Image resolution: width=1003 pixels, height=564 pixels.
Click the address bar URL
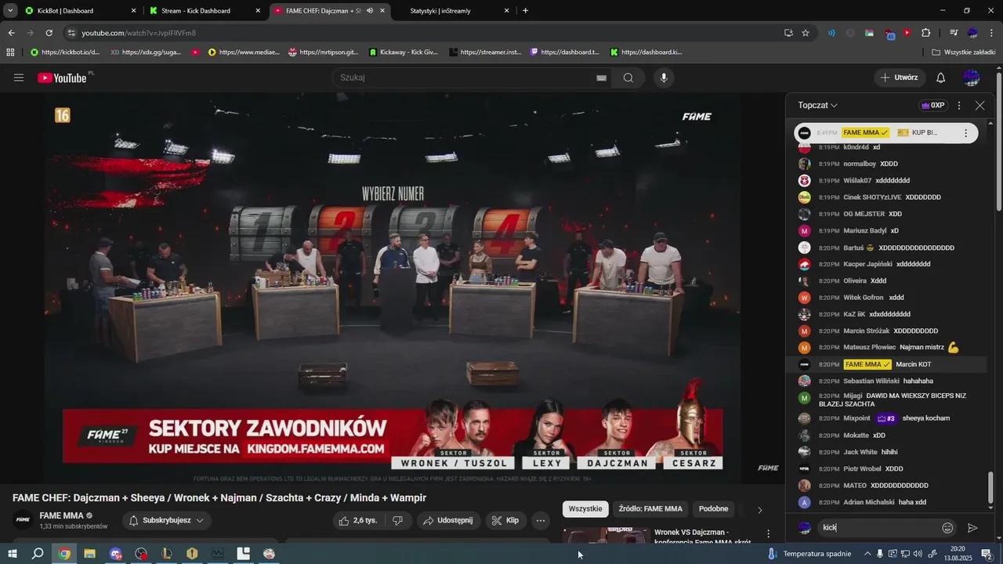pos(139,33)
